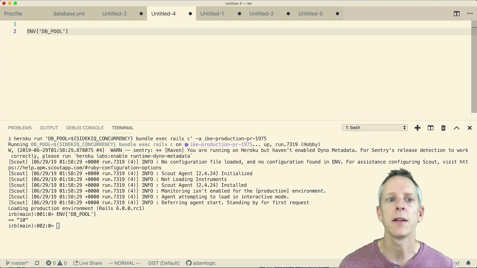Click the unsaved dot on Untitled-1 tab

239,14
